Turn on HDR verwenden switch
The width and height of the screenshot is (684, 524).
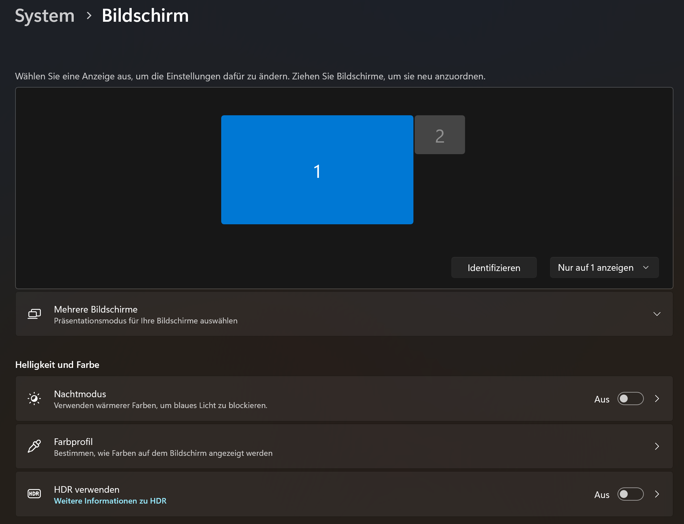(630, 494)
